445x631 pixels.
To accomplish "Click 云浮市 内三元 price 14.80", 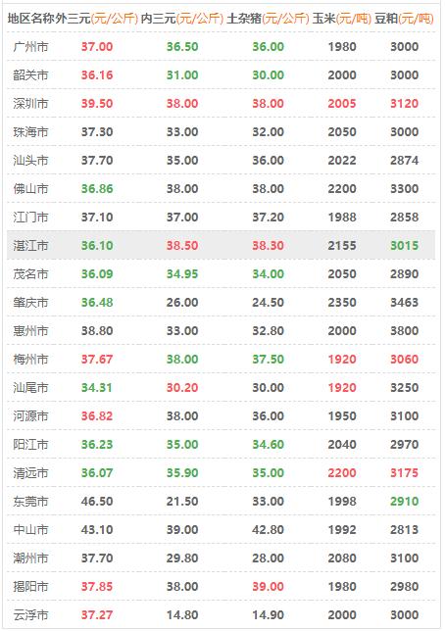I will 182,615.
